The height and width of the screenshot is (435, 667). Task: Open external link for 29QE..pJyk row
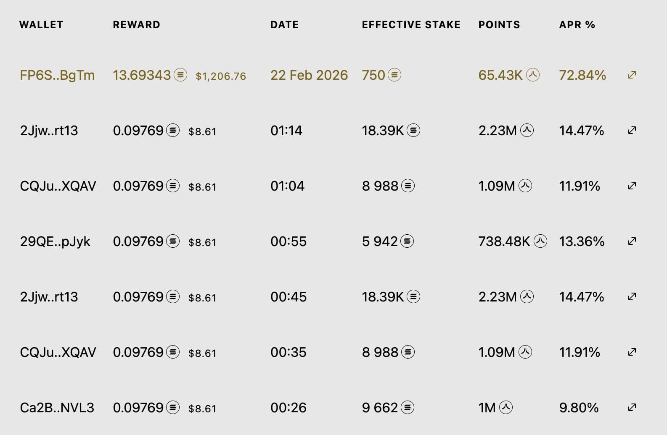point(632,241)
